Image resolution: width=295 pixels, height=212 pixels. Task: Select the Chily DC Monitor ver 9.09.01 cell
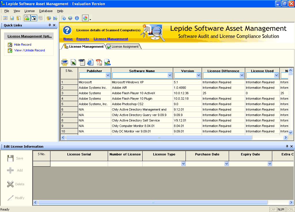pos(142,131)
